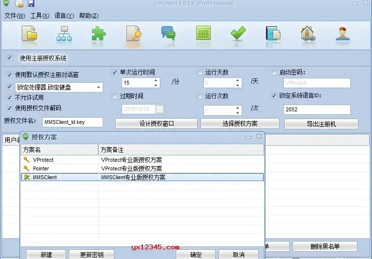372x259 pixels.
Task: Click the 单次运行时间 value field showing 15
Action: pos(138,83)
